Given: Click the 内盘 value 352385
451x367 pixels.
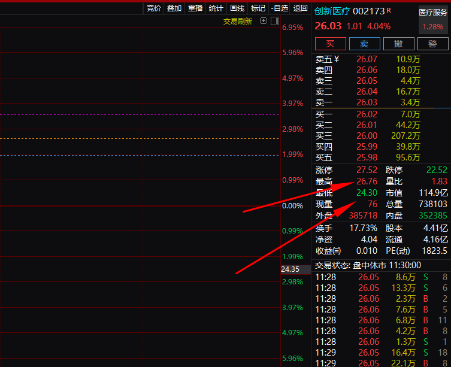Looking at the screenshot, I should point(433,216).
